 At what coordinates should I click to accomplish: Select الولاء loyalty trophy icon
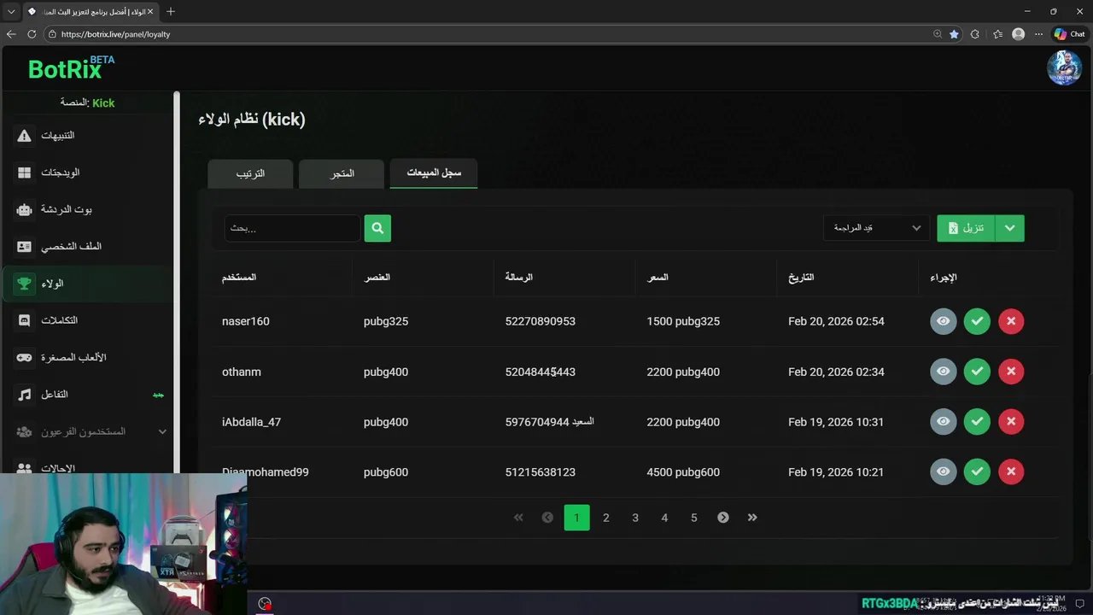coord(24,284)
